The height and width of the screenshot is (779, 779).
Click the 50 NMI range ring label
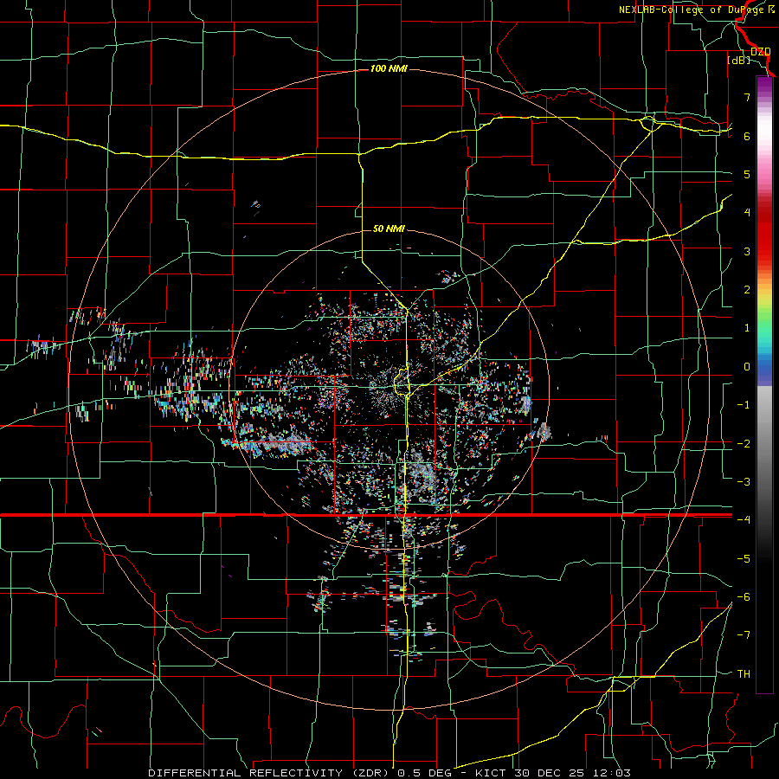(389, 229)
